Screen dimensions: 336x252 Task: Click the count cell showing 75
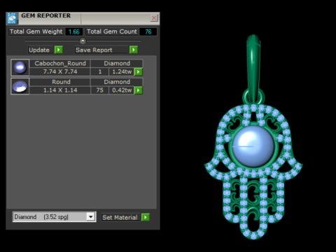coord(100,90)
